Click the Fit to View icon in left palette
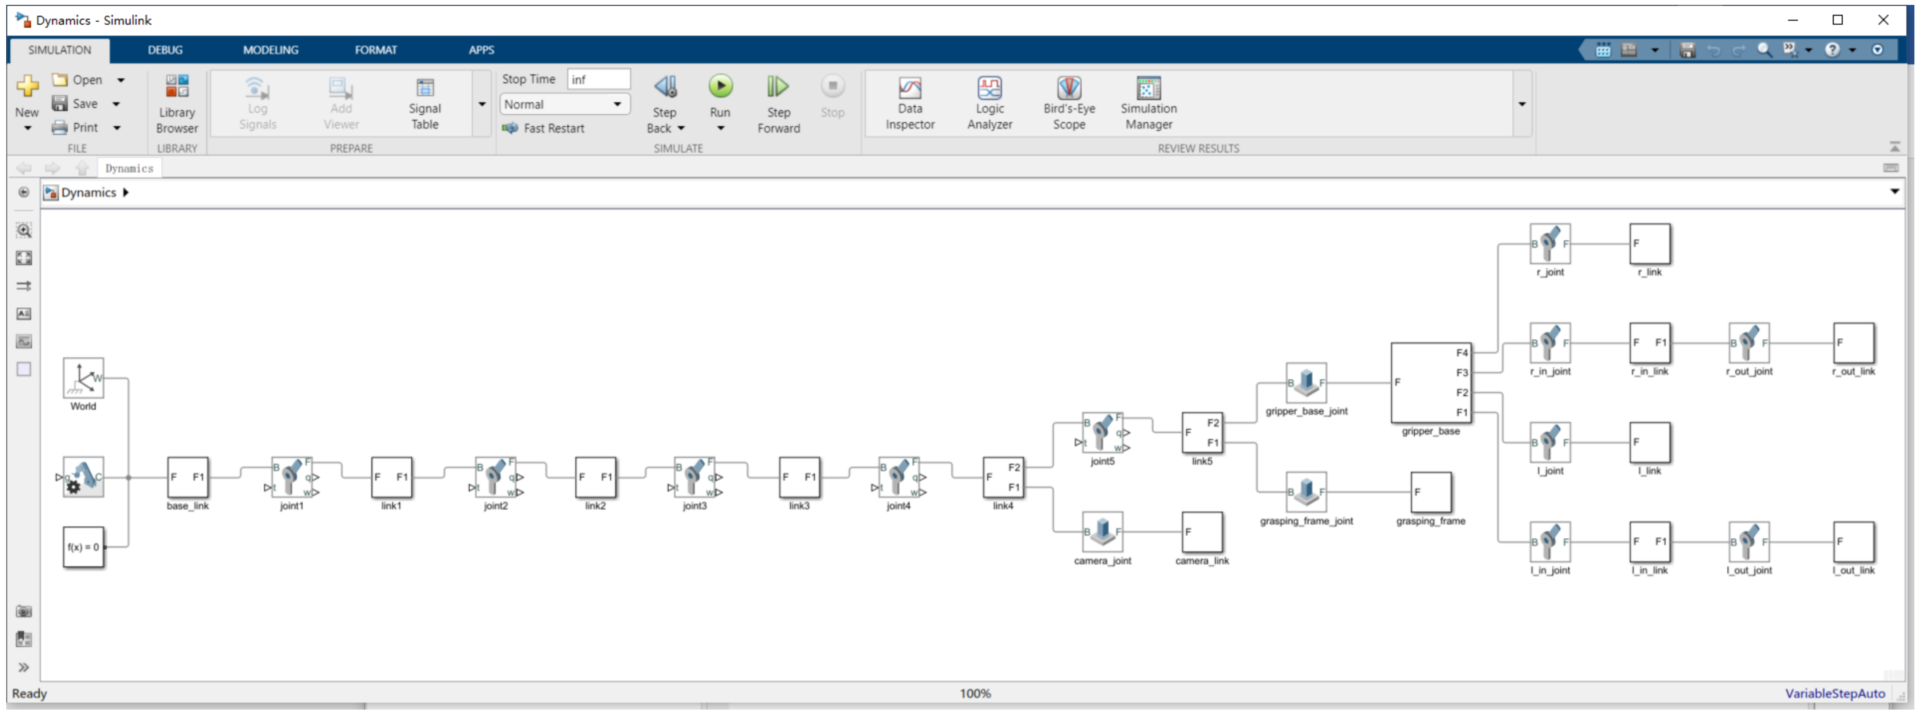The width and height of the screenshot is (1921, 718). click(24, 258)
